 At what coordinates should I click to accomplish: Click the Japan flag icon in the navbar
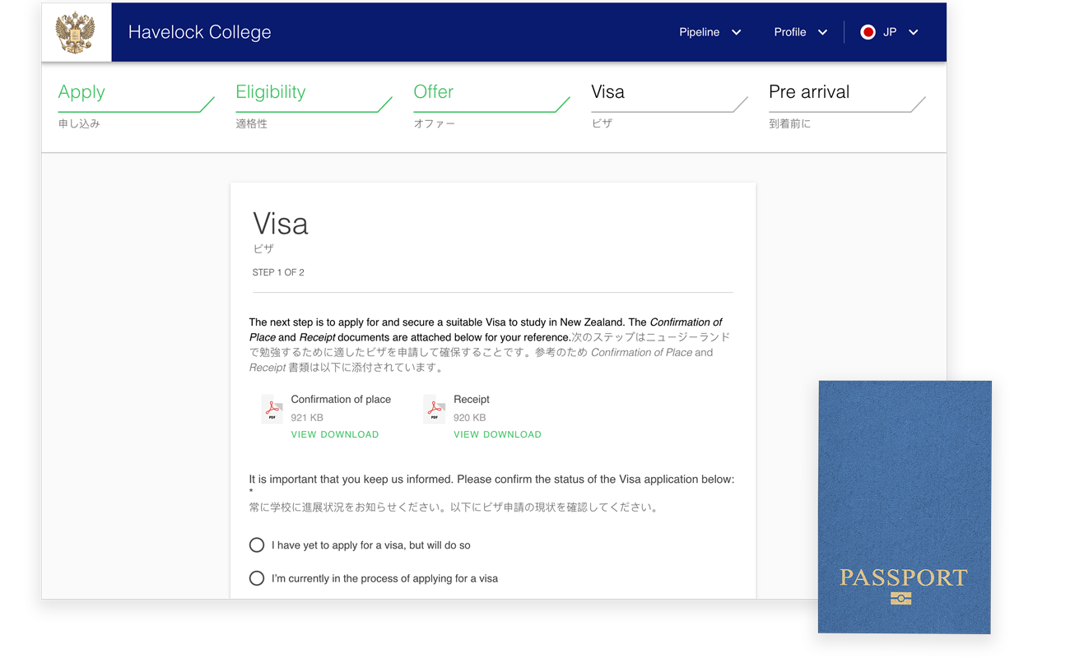pos(868,32)
